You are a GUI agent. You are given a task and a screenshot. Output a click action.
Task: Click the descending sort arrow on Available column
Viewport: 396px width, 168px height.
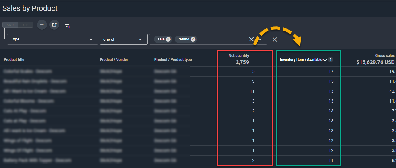(x=325, y=60)
